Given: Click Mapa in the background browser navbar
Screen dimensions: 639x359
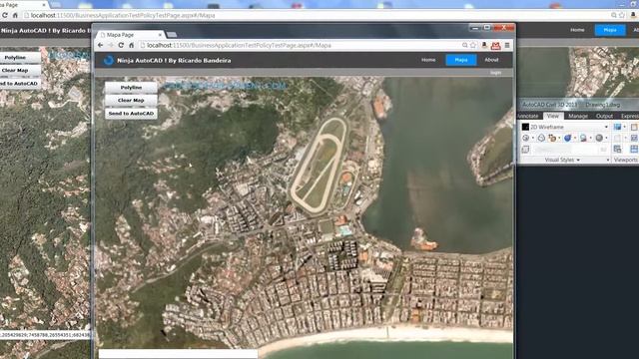Looking at the screenshot, I should (610, 30).
